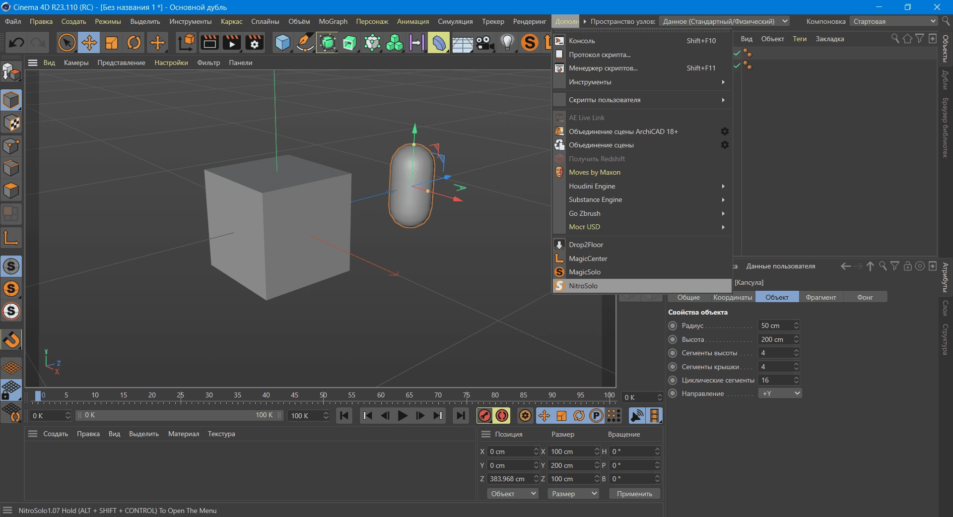This screenshot has width=953, height=517.
Task: Open the Размер mode dropdown
Action: coord(573,494)
